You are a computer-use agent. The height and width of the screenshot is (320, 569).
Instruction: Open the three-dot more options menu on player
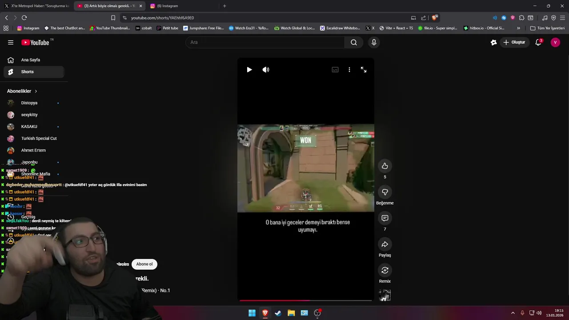[x=349, y=70]
